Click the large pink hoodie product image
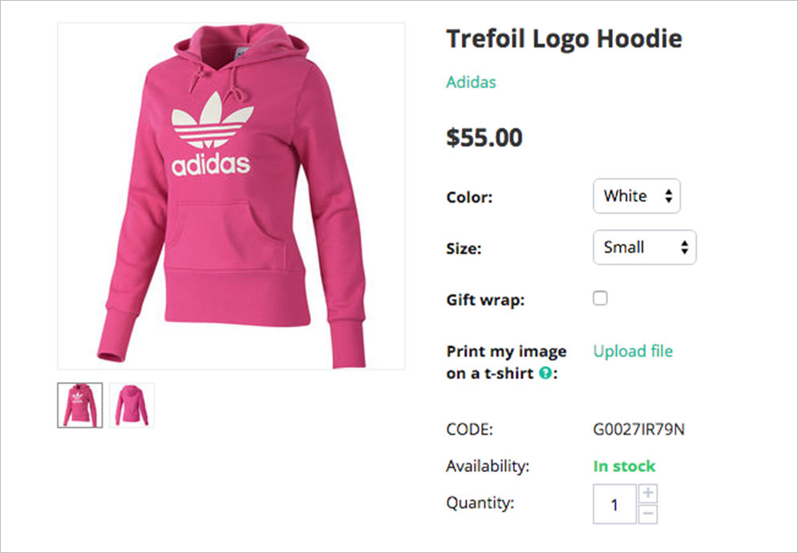This screenshot has height=553, width=798. [x=231, y=196]
